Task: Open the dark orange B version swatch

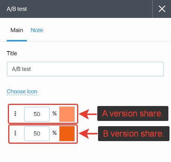Action: click(67, 134)
